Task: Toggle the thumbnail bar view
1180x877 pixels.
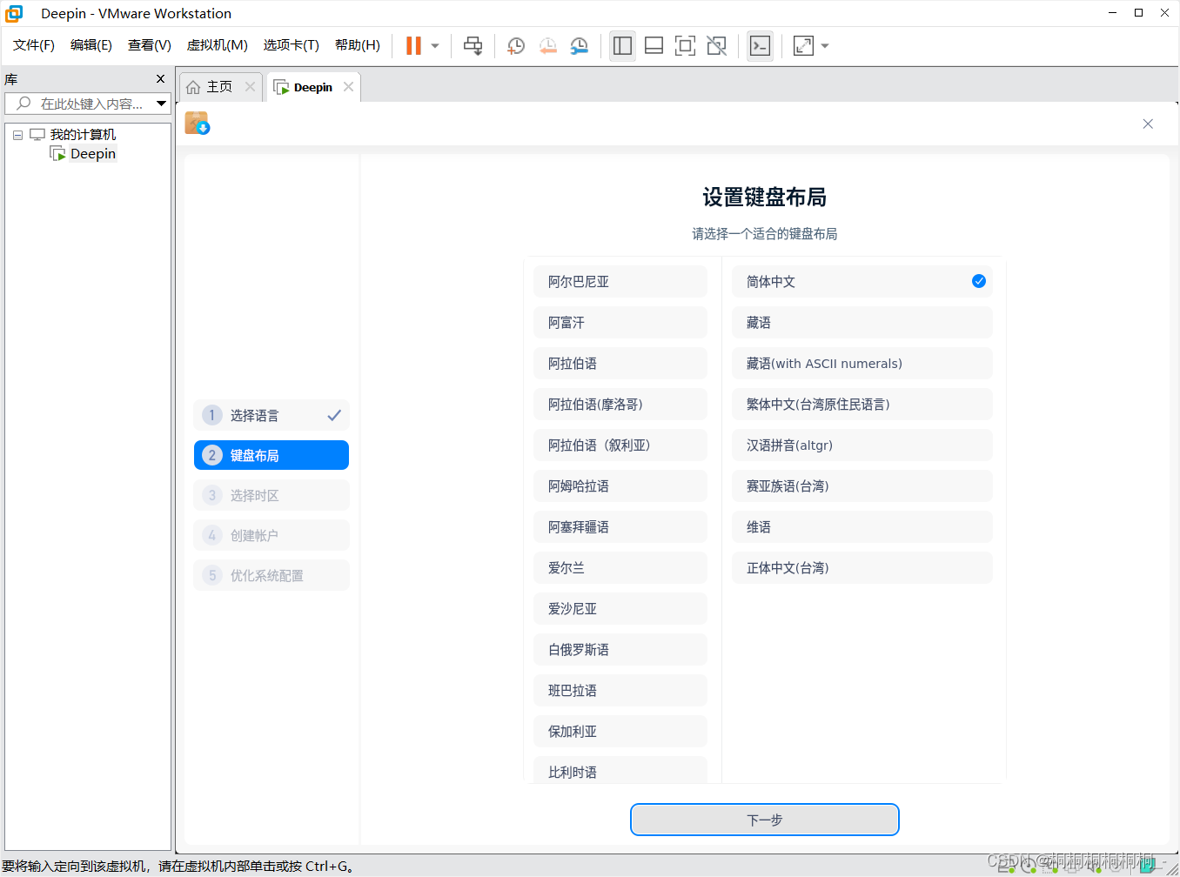Action: [654, 46]
